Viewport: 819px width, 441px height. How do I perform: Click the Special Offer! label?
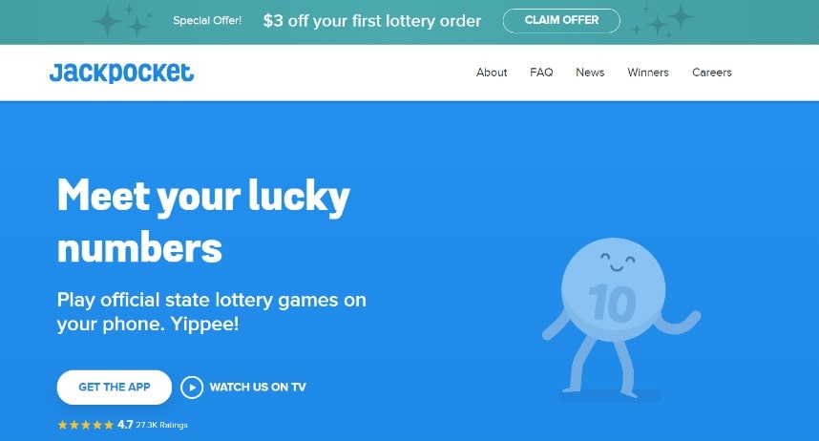click(x=207, y=20)
